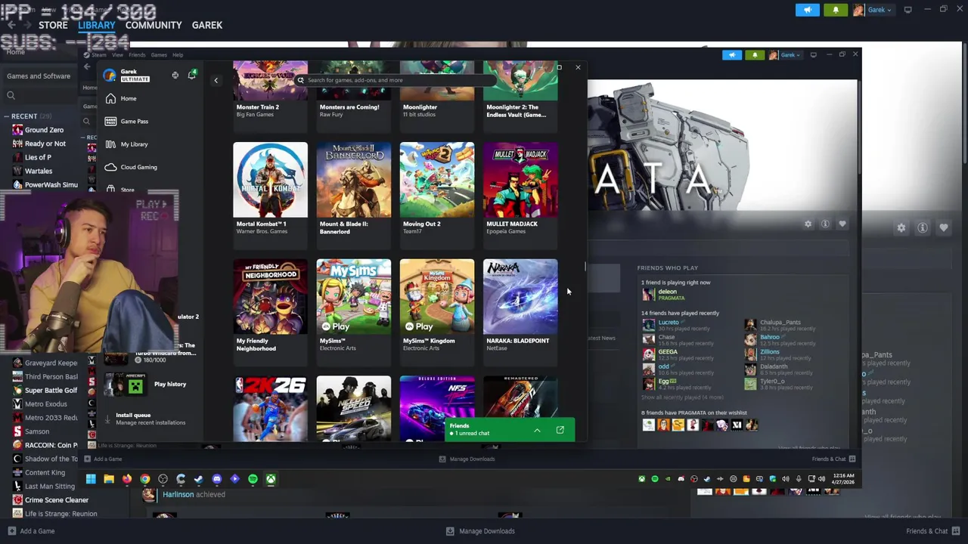The width and height of the screenshot is (968, 544).
Task: Collapse the RECENT section in library
Action: [x=6, y=116]
